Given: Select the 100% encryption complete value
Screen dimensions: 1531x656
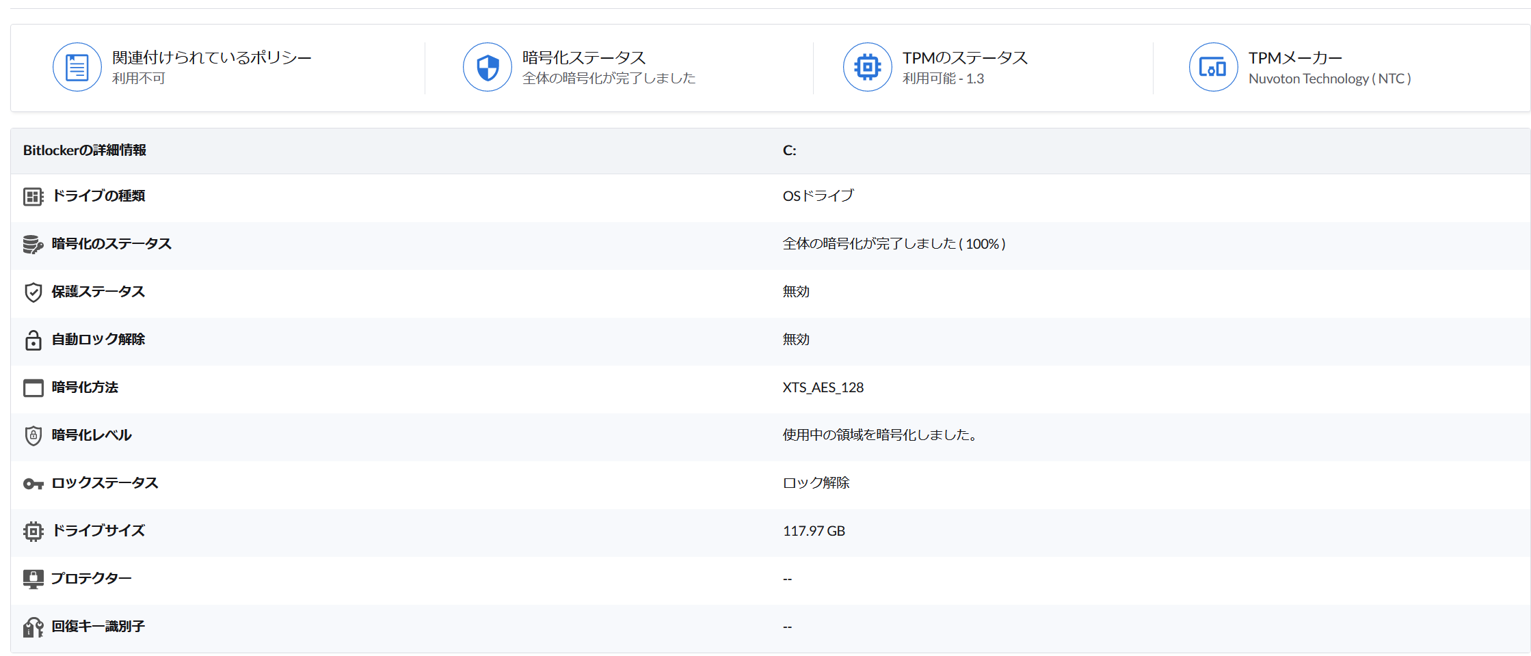Looking at the screenshot, I should pyautogui.click(x=894, y=244).
